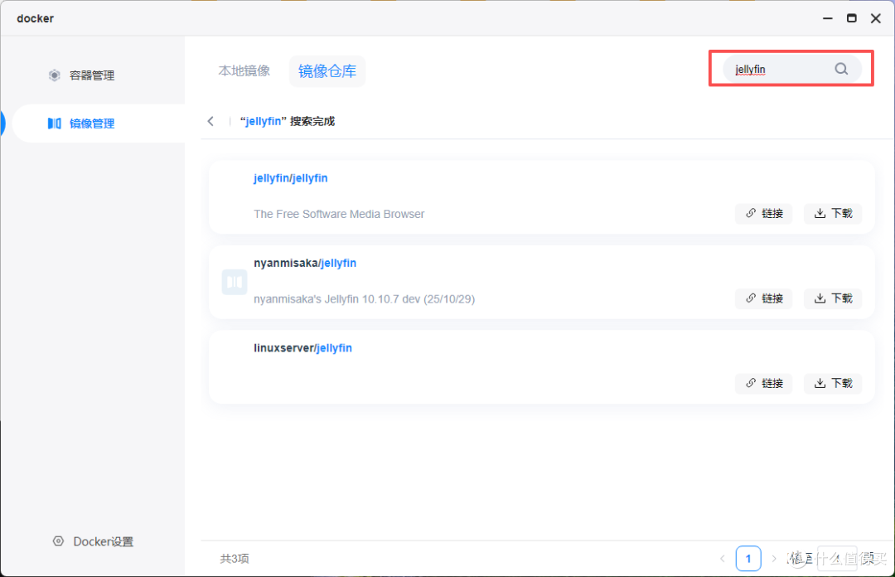
Task: Click the 容器管理 container icon
Action: (54, 75)
